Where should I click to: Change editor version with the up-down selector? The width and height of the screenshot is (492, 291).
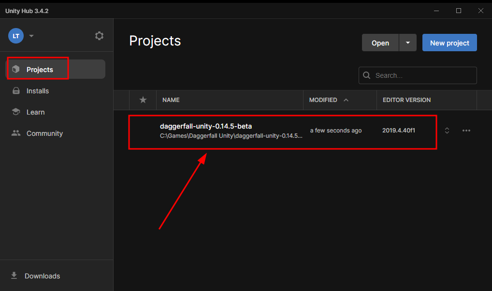pyautogui.click(x=447, y=131)
